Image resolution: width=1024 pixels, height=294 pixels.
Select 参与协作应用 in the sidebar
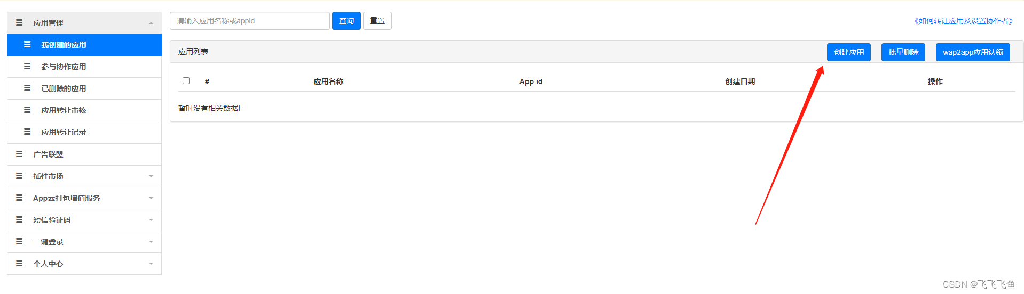[64, 67]
